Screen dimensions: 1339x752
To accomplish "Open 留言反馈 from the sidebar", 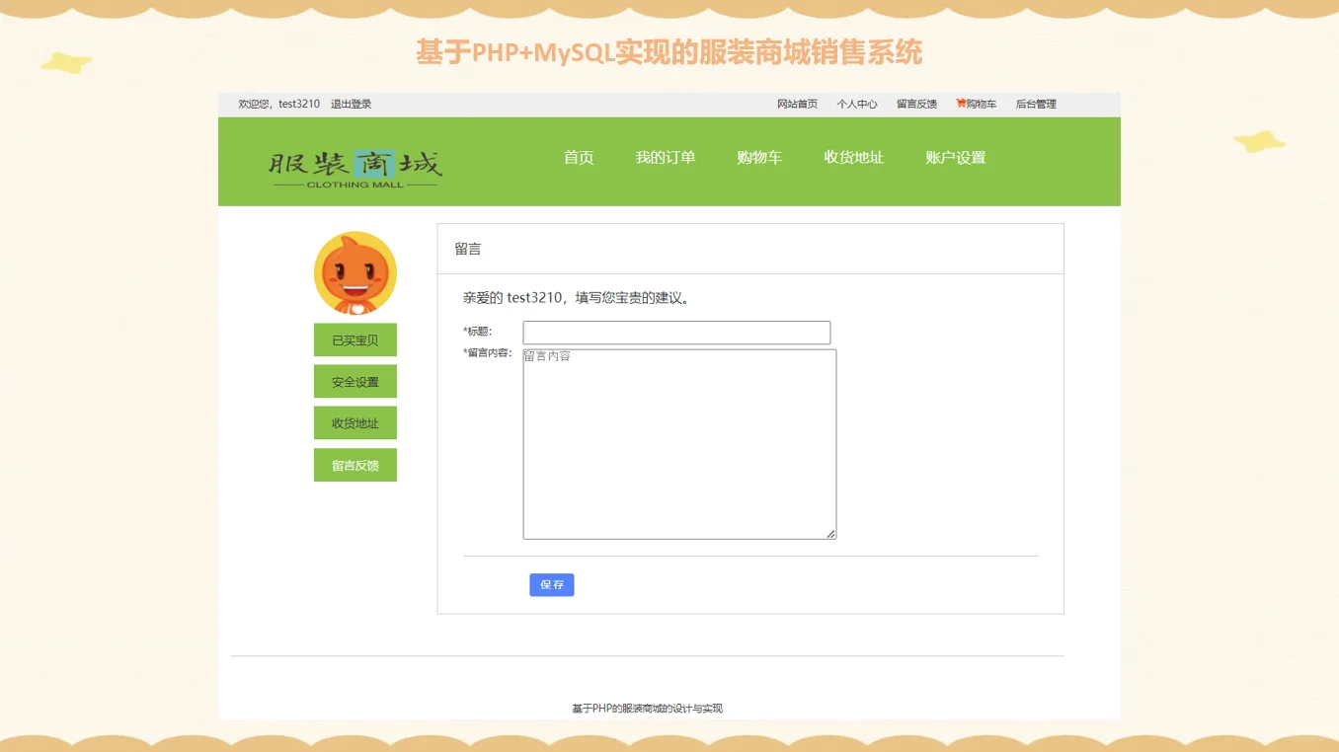I will click(354, 465).
